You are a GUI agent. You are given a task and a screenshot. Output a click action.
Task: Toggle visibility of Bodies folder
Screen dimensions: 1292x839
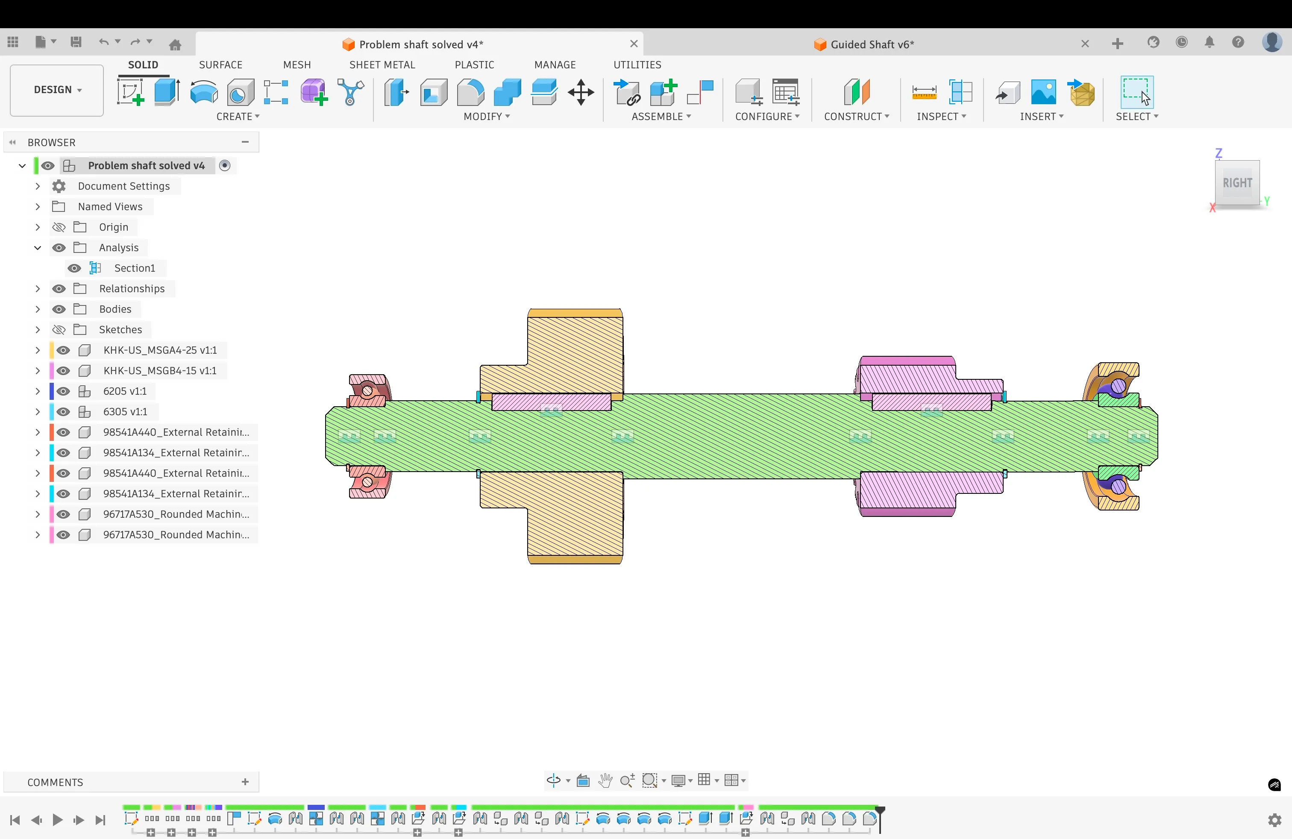pyautogui.click(x=59, y=309)
